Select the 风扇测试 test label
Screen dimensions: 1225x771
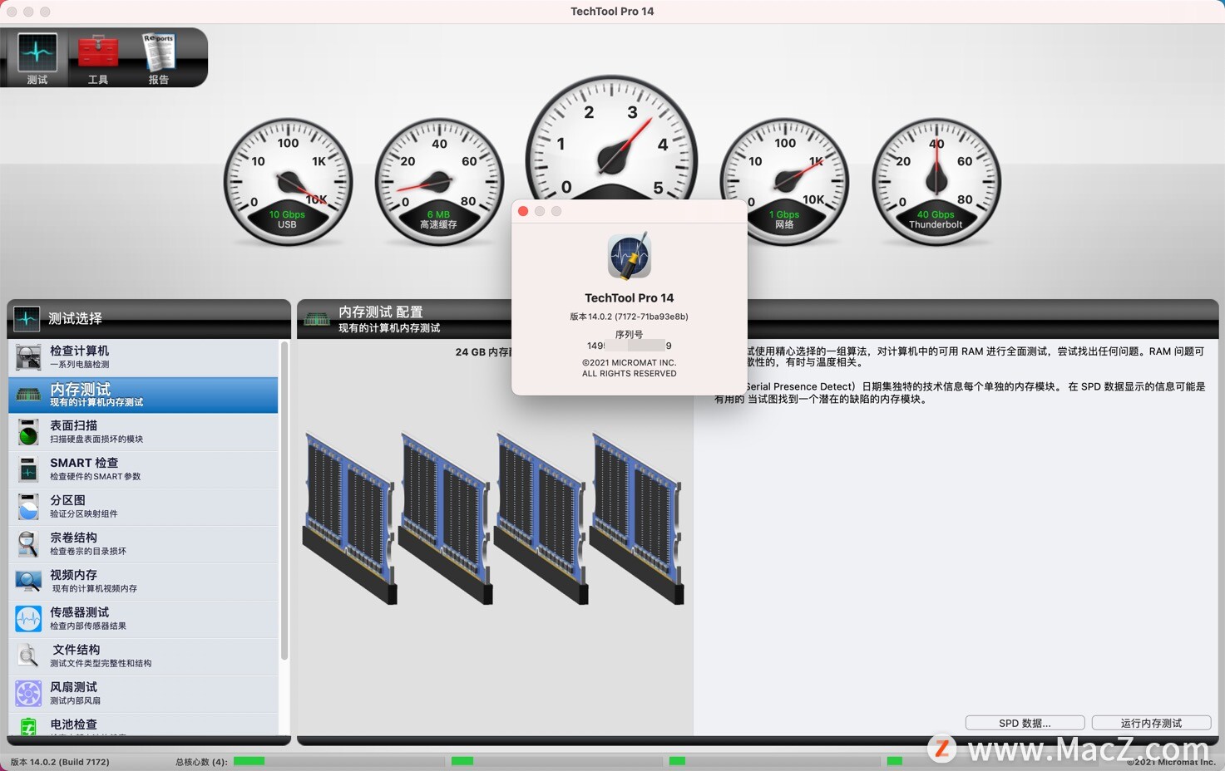point(73,687)
